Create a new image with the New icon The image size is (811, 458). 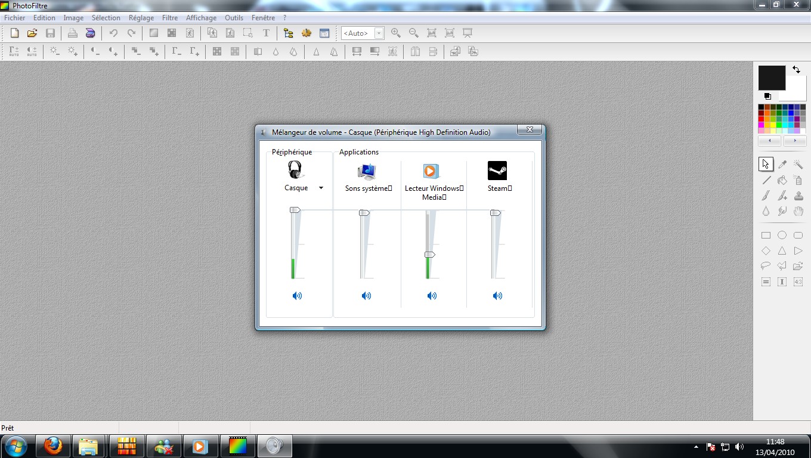(x=14, y=33)
